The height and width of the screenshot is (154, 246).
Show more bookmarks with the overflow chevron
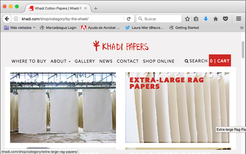click(242, 28)
